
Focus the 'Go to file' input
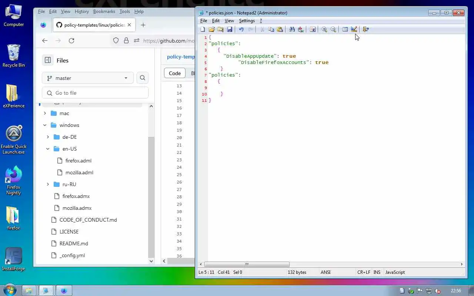pyautogui.click(x=95, y=93)
